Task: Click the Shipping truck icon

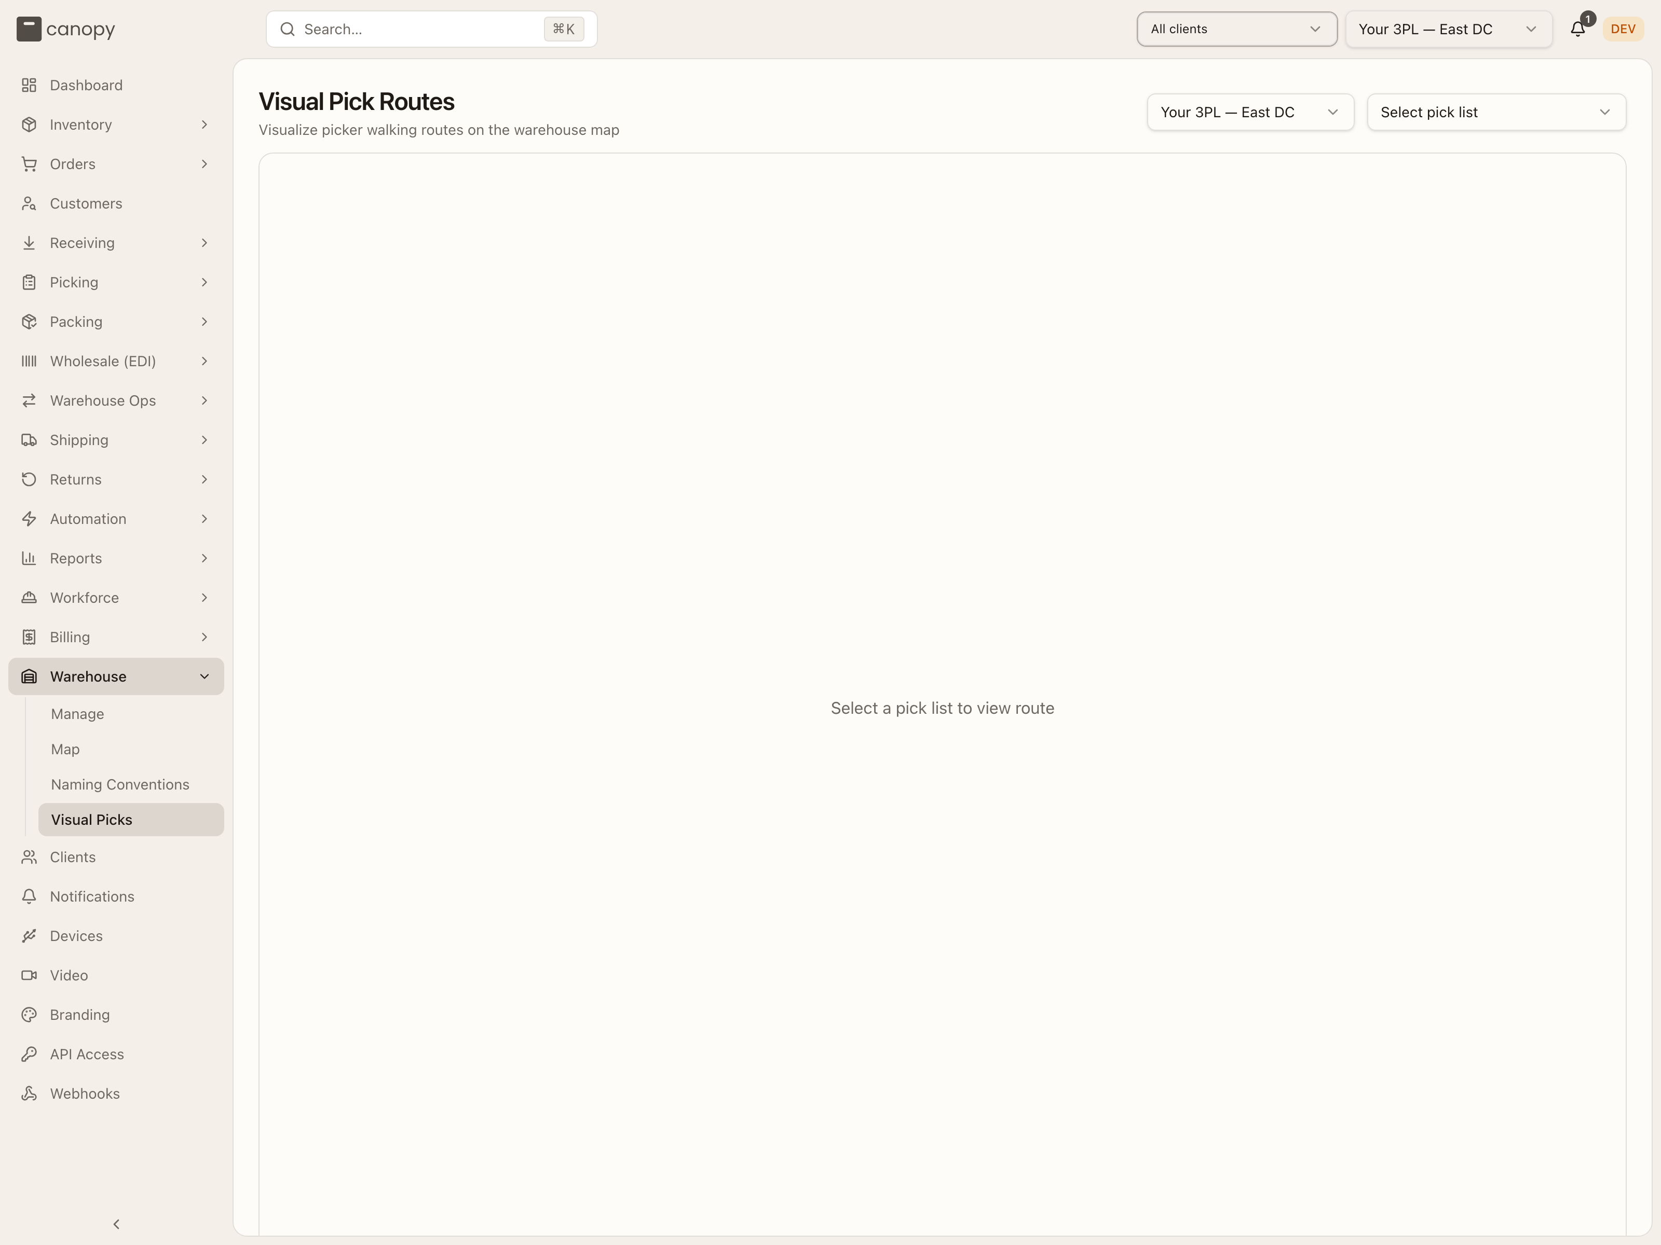Action: 29,440
